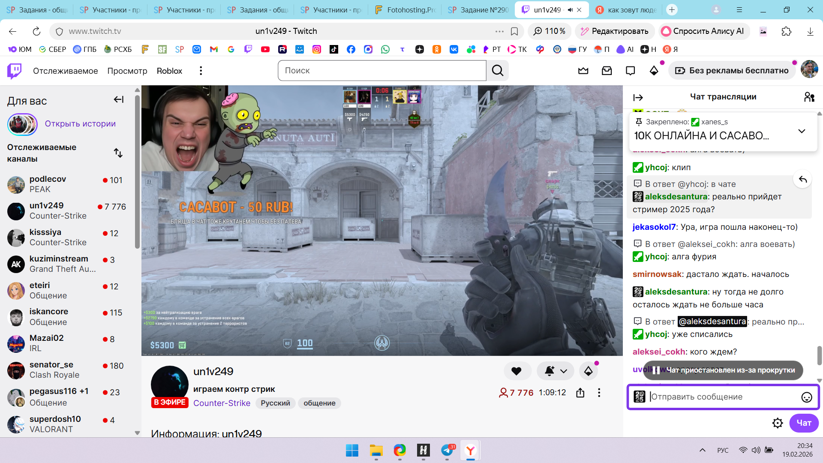The image size is (823, 463).
Task: Open chat community members icon
Action: click(809, 97)
